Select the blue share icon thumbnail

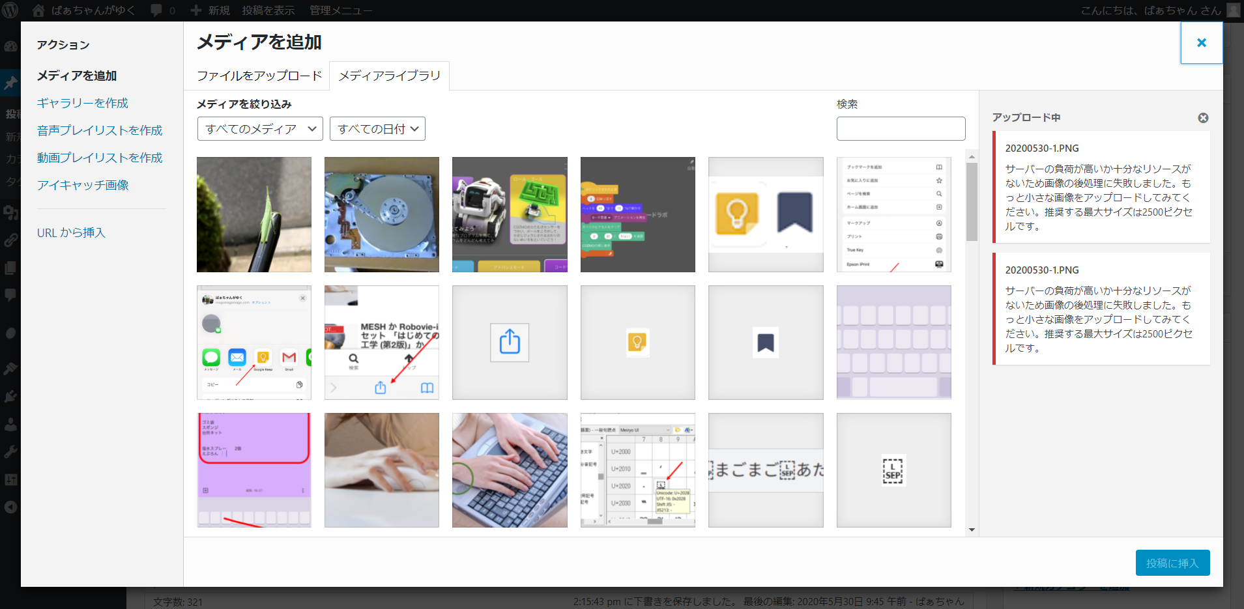[510, 343]
